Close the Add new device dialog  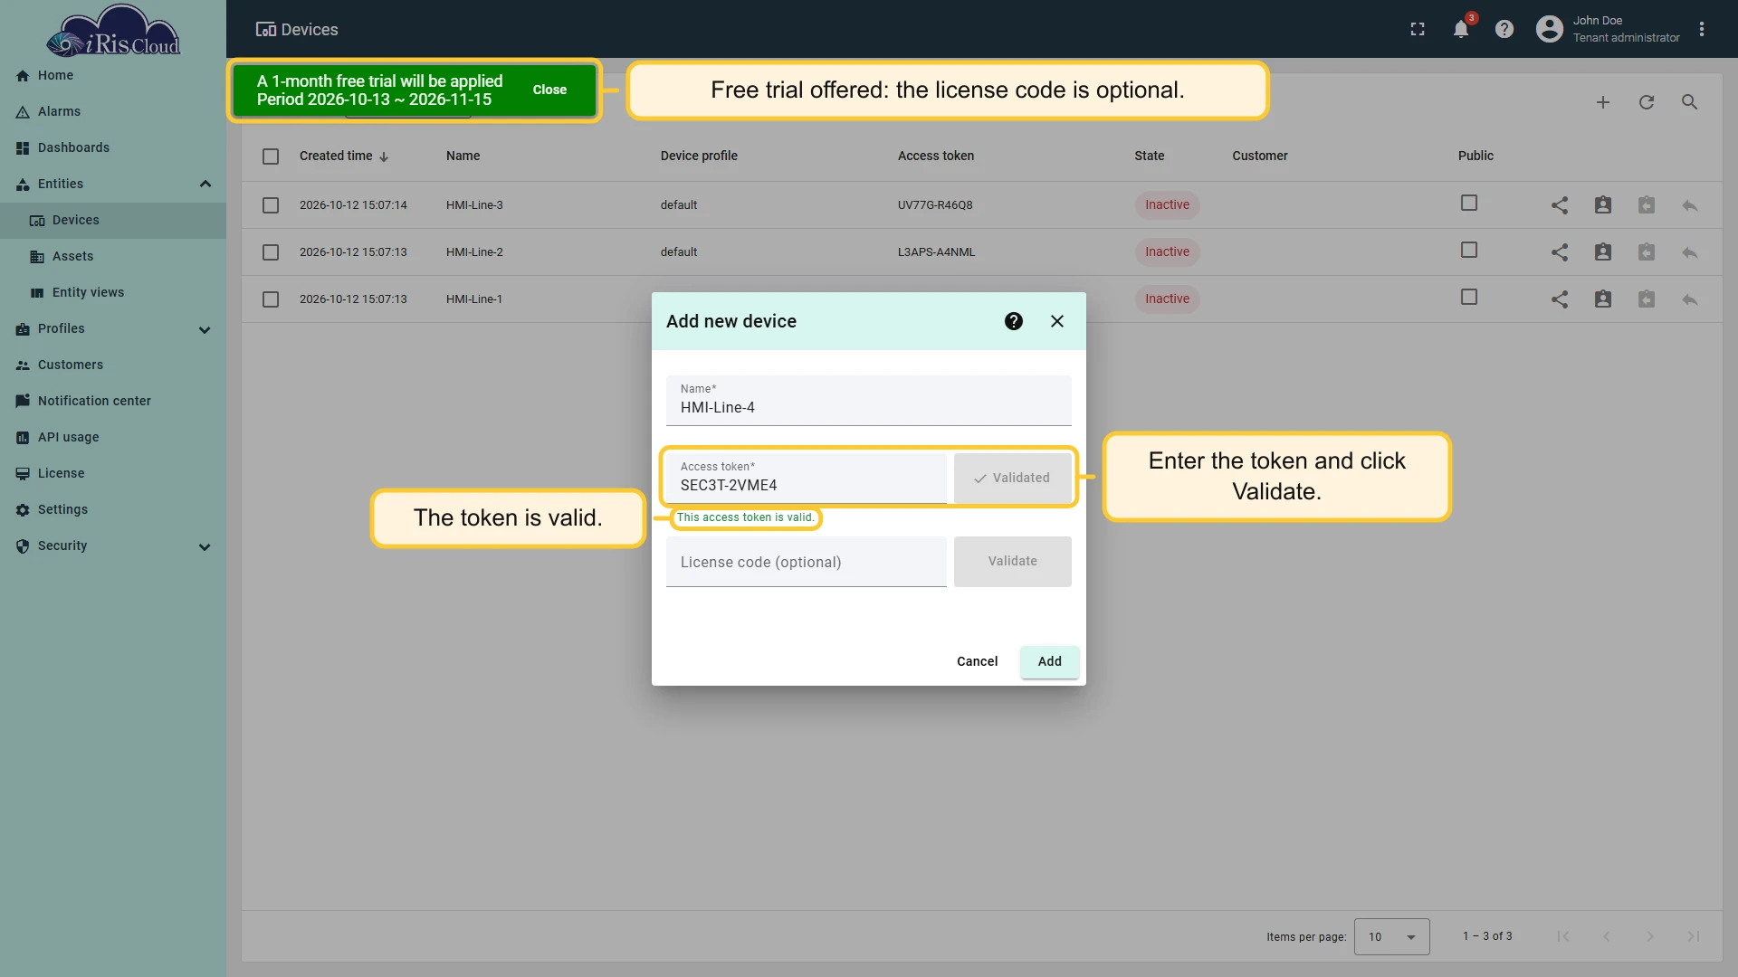(1057, 321)
